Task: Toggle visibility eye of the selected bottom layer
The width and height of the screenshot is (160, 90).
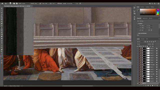Action: coord(137,83)
